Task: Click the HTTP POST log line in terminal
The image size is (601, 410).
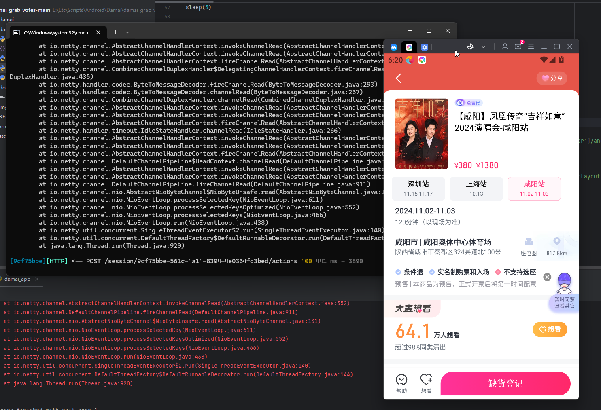Action: point(186,261)
